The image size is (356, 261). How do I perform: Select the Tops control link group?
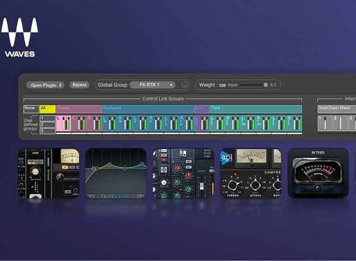[x=255, y=109]
